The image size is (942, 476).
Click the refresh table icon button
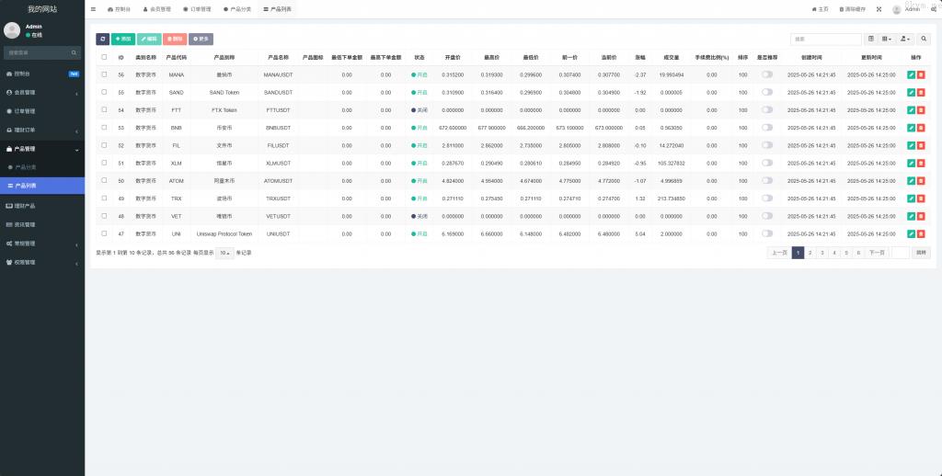click(x=102, y=40)
